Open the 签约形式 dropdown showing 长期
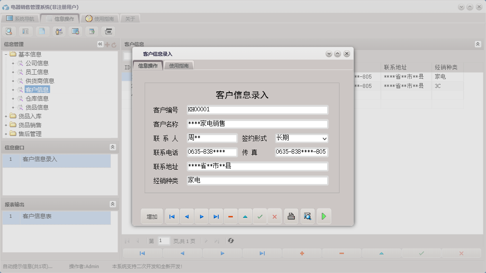This screenshot has width=486, height=273. [325, 138]
